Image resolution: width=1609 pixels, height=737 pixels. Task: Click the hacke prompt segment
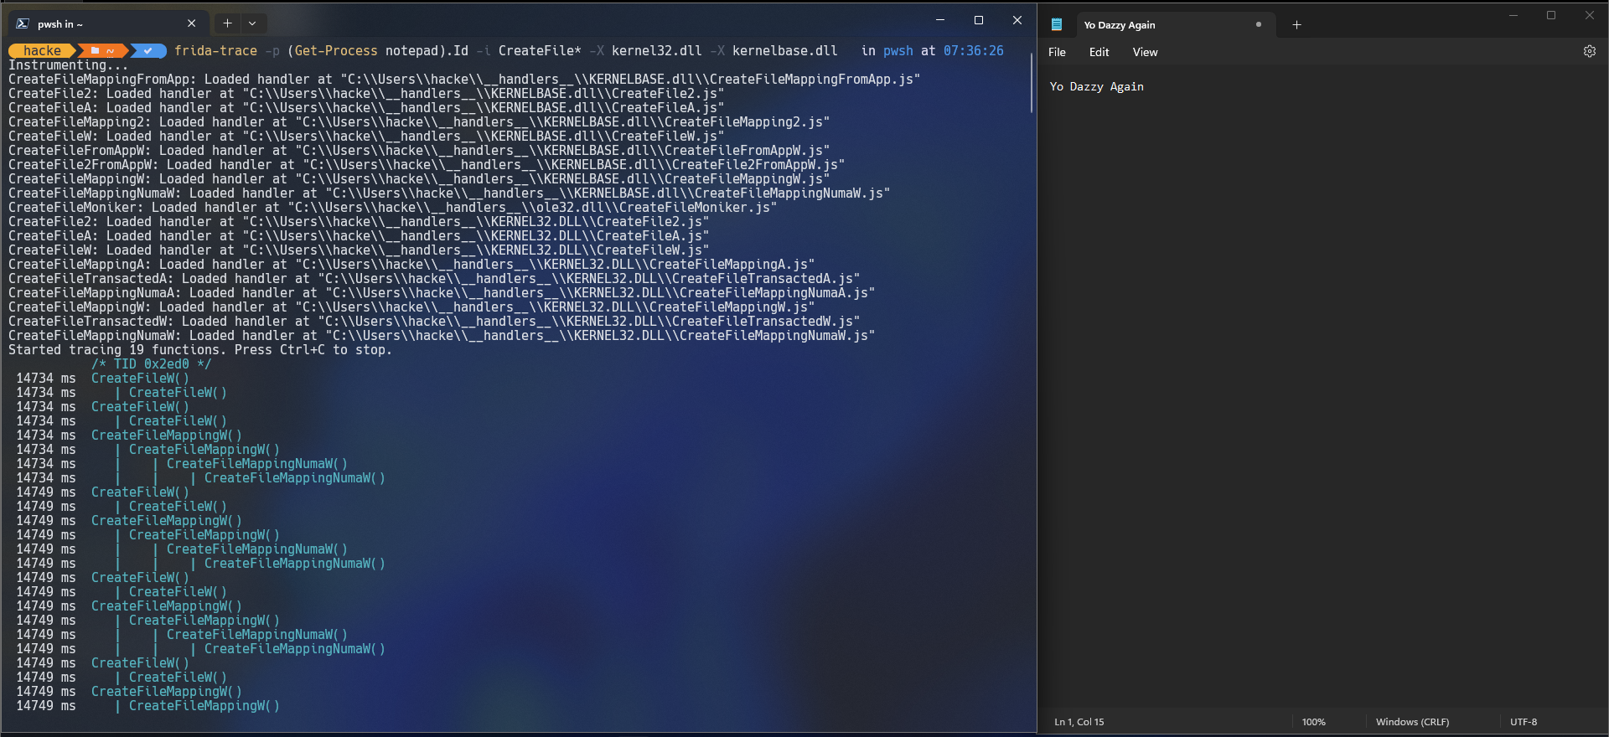(x=42, y=51)
